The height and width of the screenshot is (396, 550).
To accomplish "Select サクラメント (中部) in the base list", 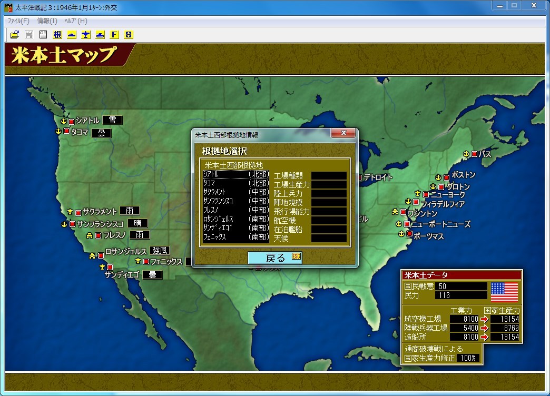I will tap(236, 192).
